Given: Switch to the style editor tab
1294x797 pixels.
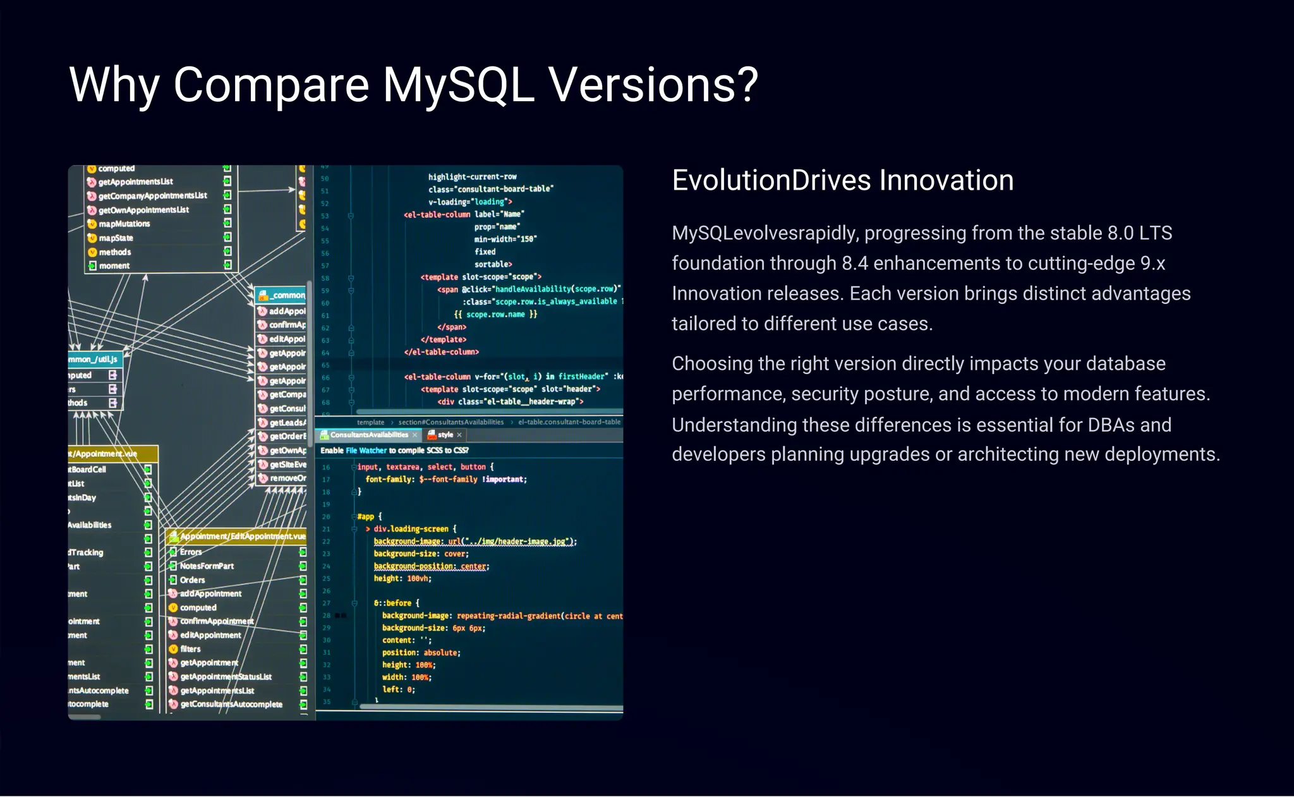Looking at the screenshot, I should pos(445,435).
